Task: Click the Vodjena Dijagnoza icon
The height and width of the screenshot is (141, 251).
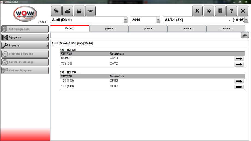Action: (5, 70)
